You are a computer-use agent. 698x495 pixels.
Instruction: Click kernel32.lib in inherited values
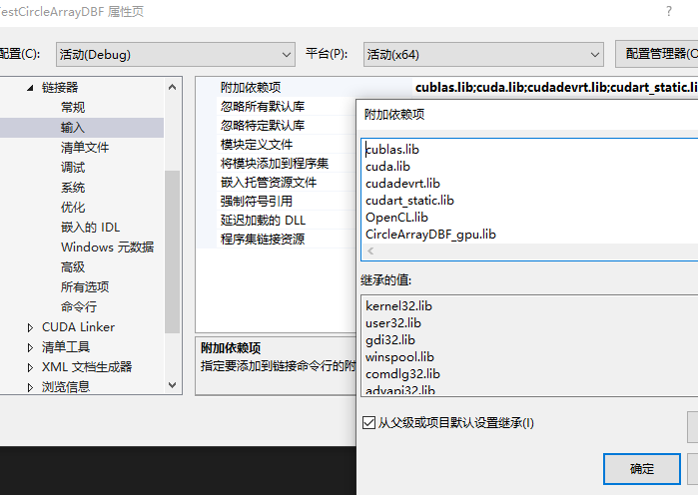point(398,306)
